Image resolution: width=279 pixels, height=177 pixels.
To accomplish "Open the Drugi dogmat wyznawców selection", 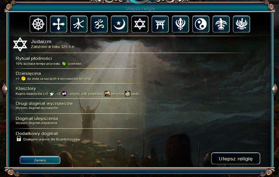I will [x=78, y=106].
